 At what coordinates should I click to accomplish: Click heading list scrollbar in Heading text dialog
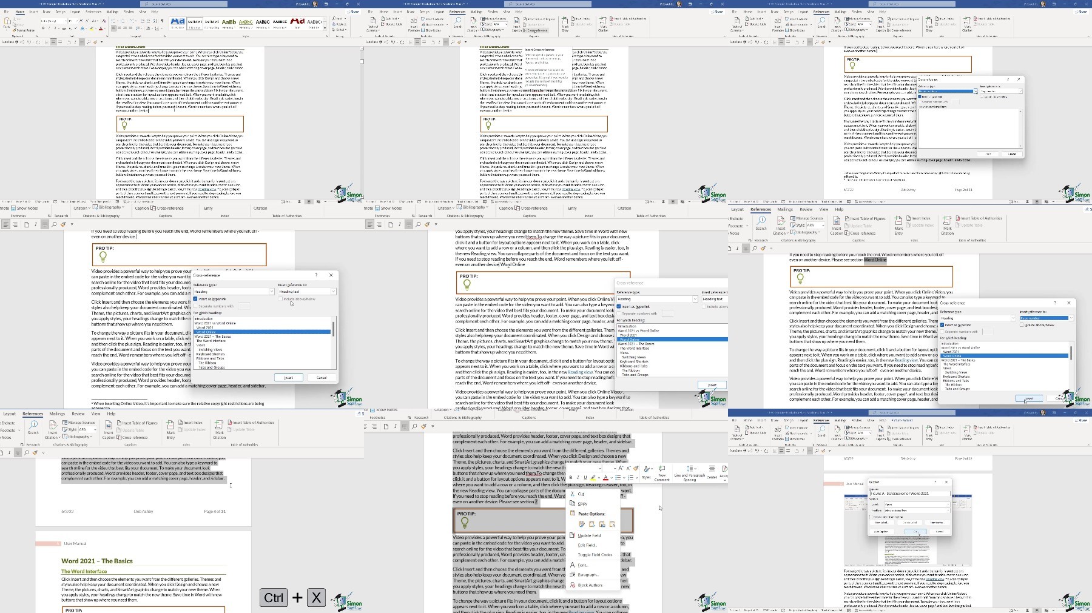pos(333,343)
